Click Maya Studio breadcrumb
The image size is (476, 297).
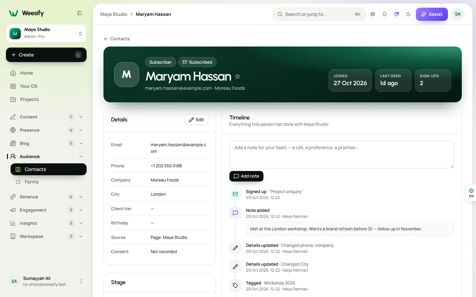point(114,14)
